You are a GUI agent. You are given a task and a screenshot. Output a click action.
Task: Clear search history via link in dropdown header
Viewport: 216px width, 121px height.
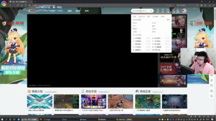click(x=168, y=20)
